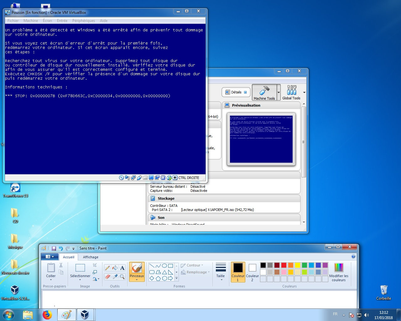Viewport: 401px width, 321px height.
Task: Click the Prévisualisation VM thumbnail
Action: tap(261, 139)
